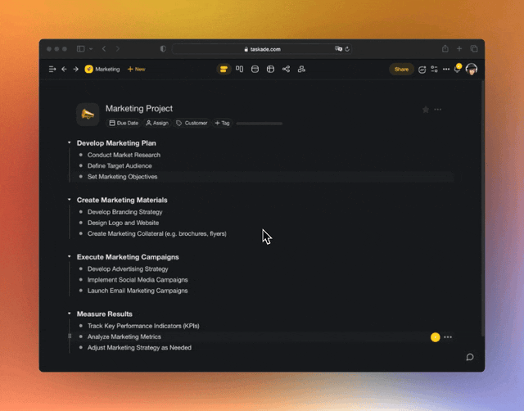
Task: Click the Customer tag
Action: (192, 123)
